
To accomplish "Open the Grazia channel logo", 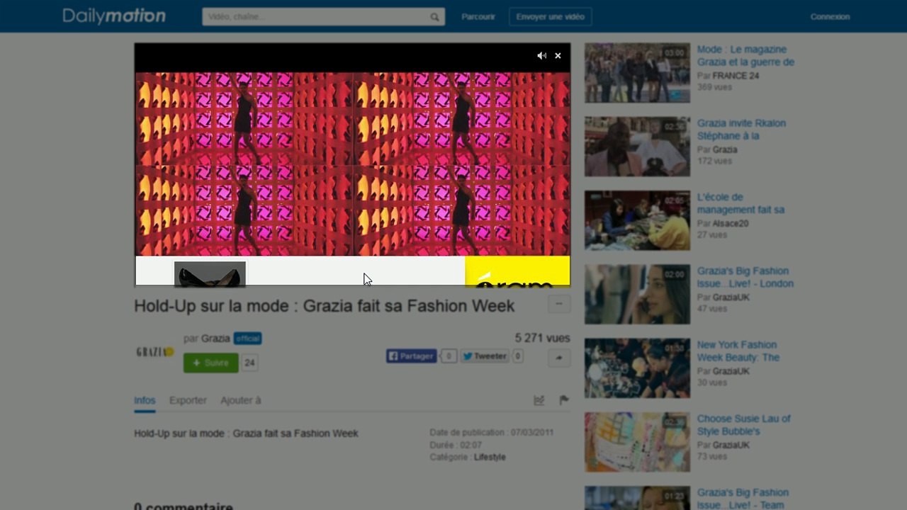I will pos(155,351).
